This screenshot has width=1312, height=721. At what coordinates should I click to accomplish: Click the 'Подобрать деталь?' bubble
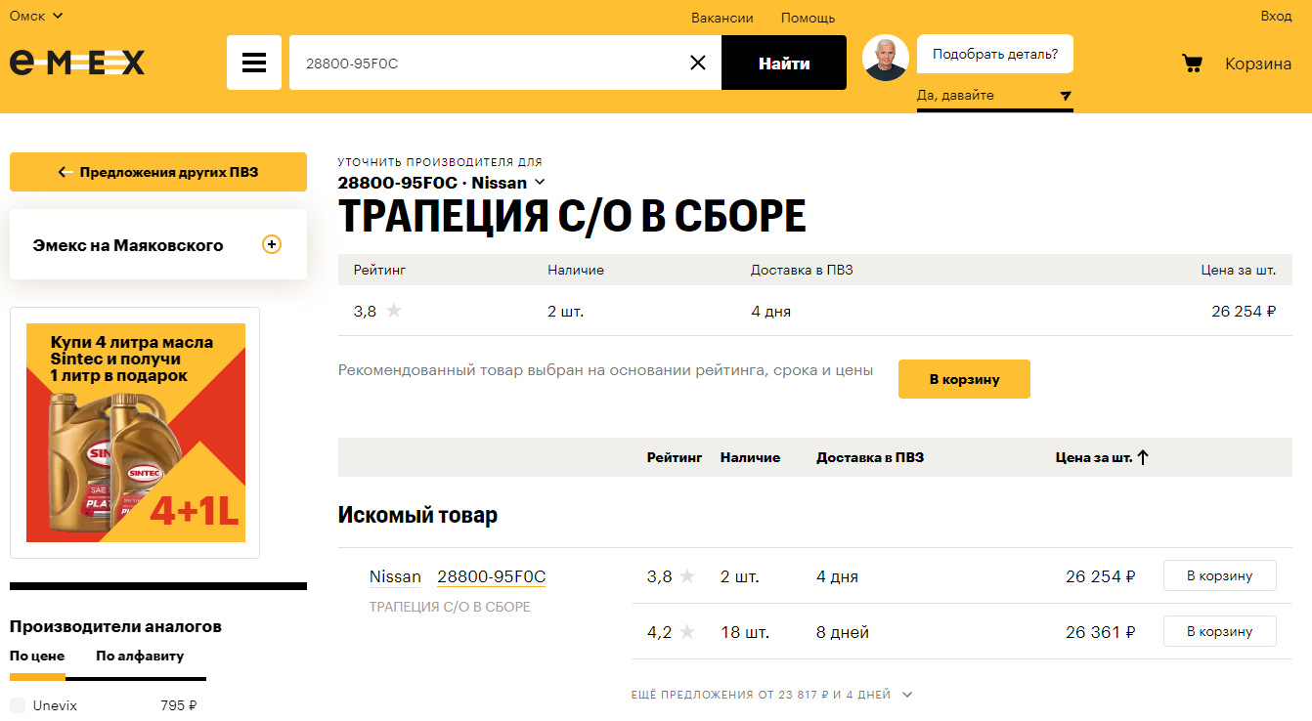coord(995,54)
